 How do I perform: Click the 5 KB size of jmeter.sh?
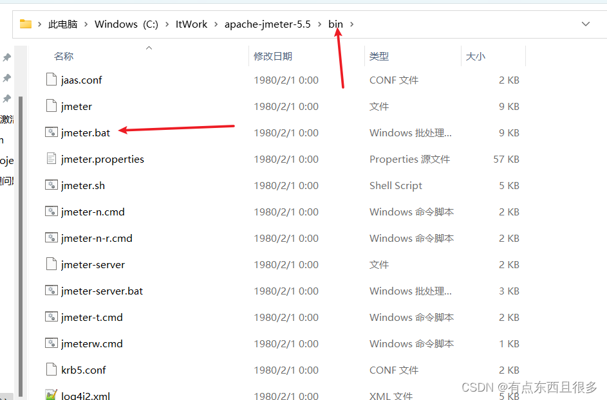pyautogui.click(x=509, y=185)
